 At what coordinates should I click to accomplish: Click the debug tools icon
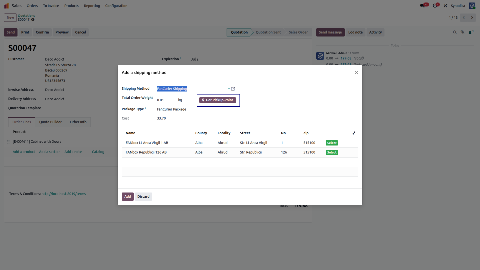click(445, 5)
